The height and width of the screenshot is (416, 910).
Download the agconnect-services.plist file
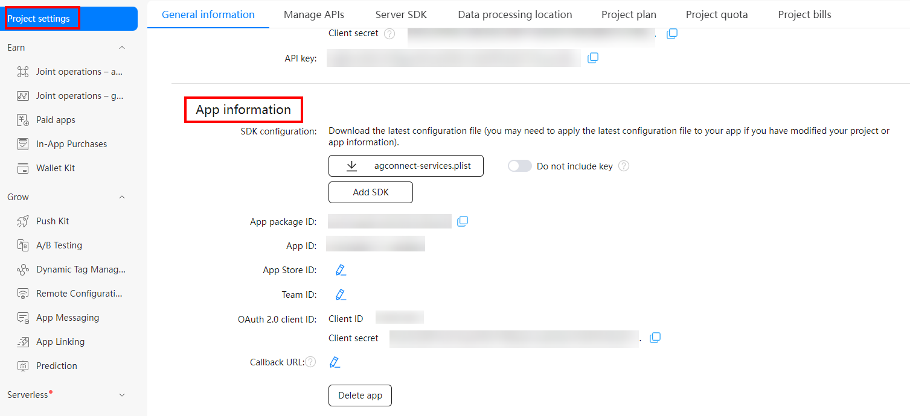click(x=405, y=165)
